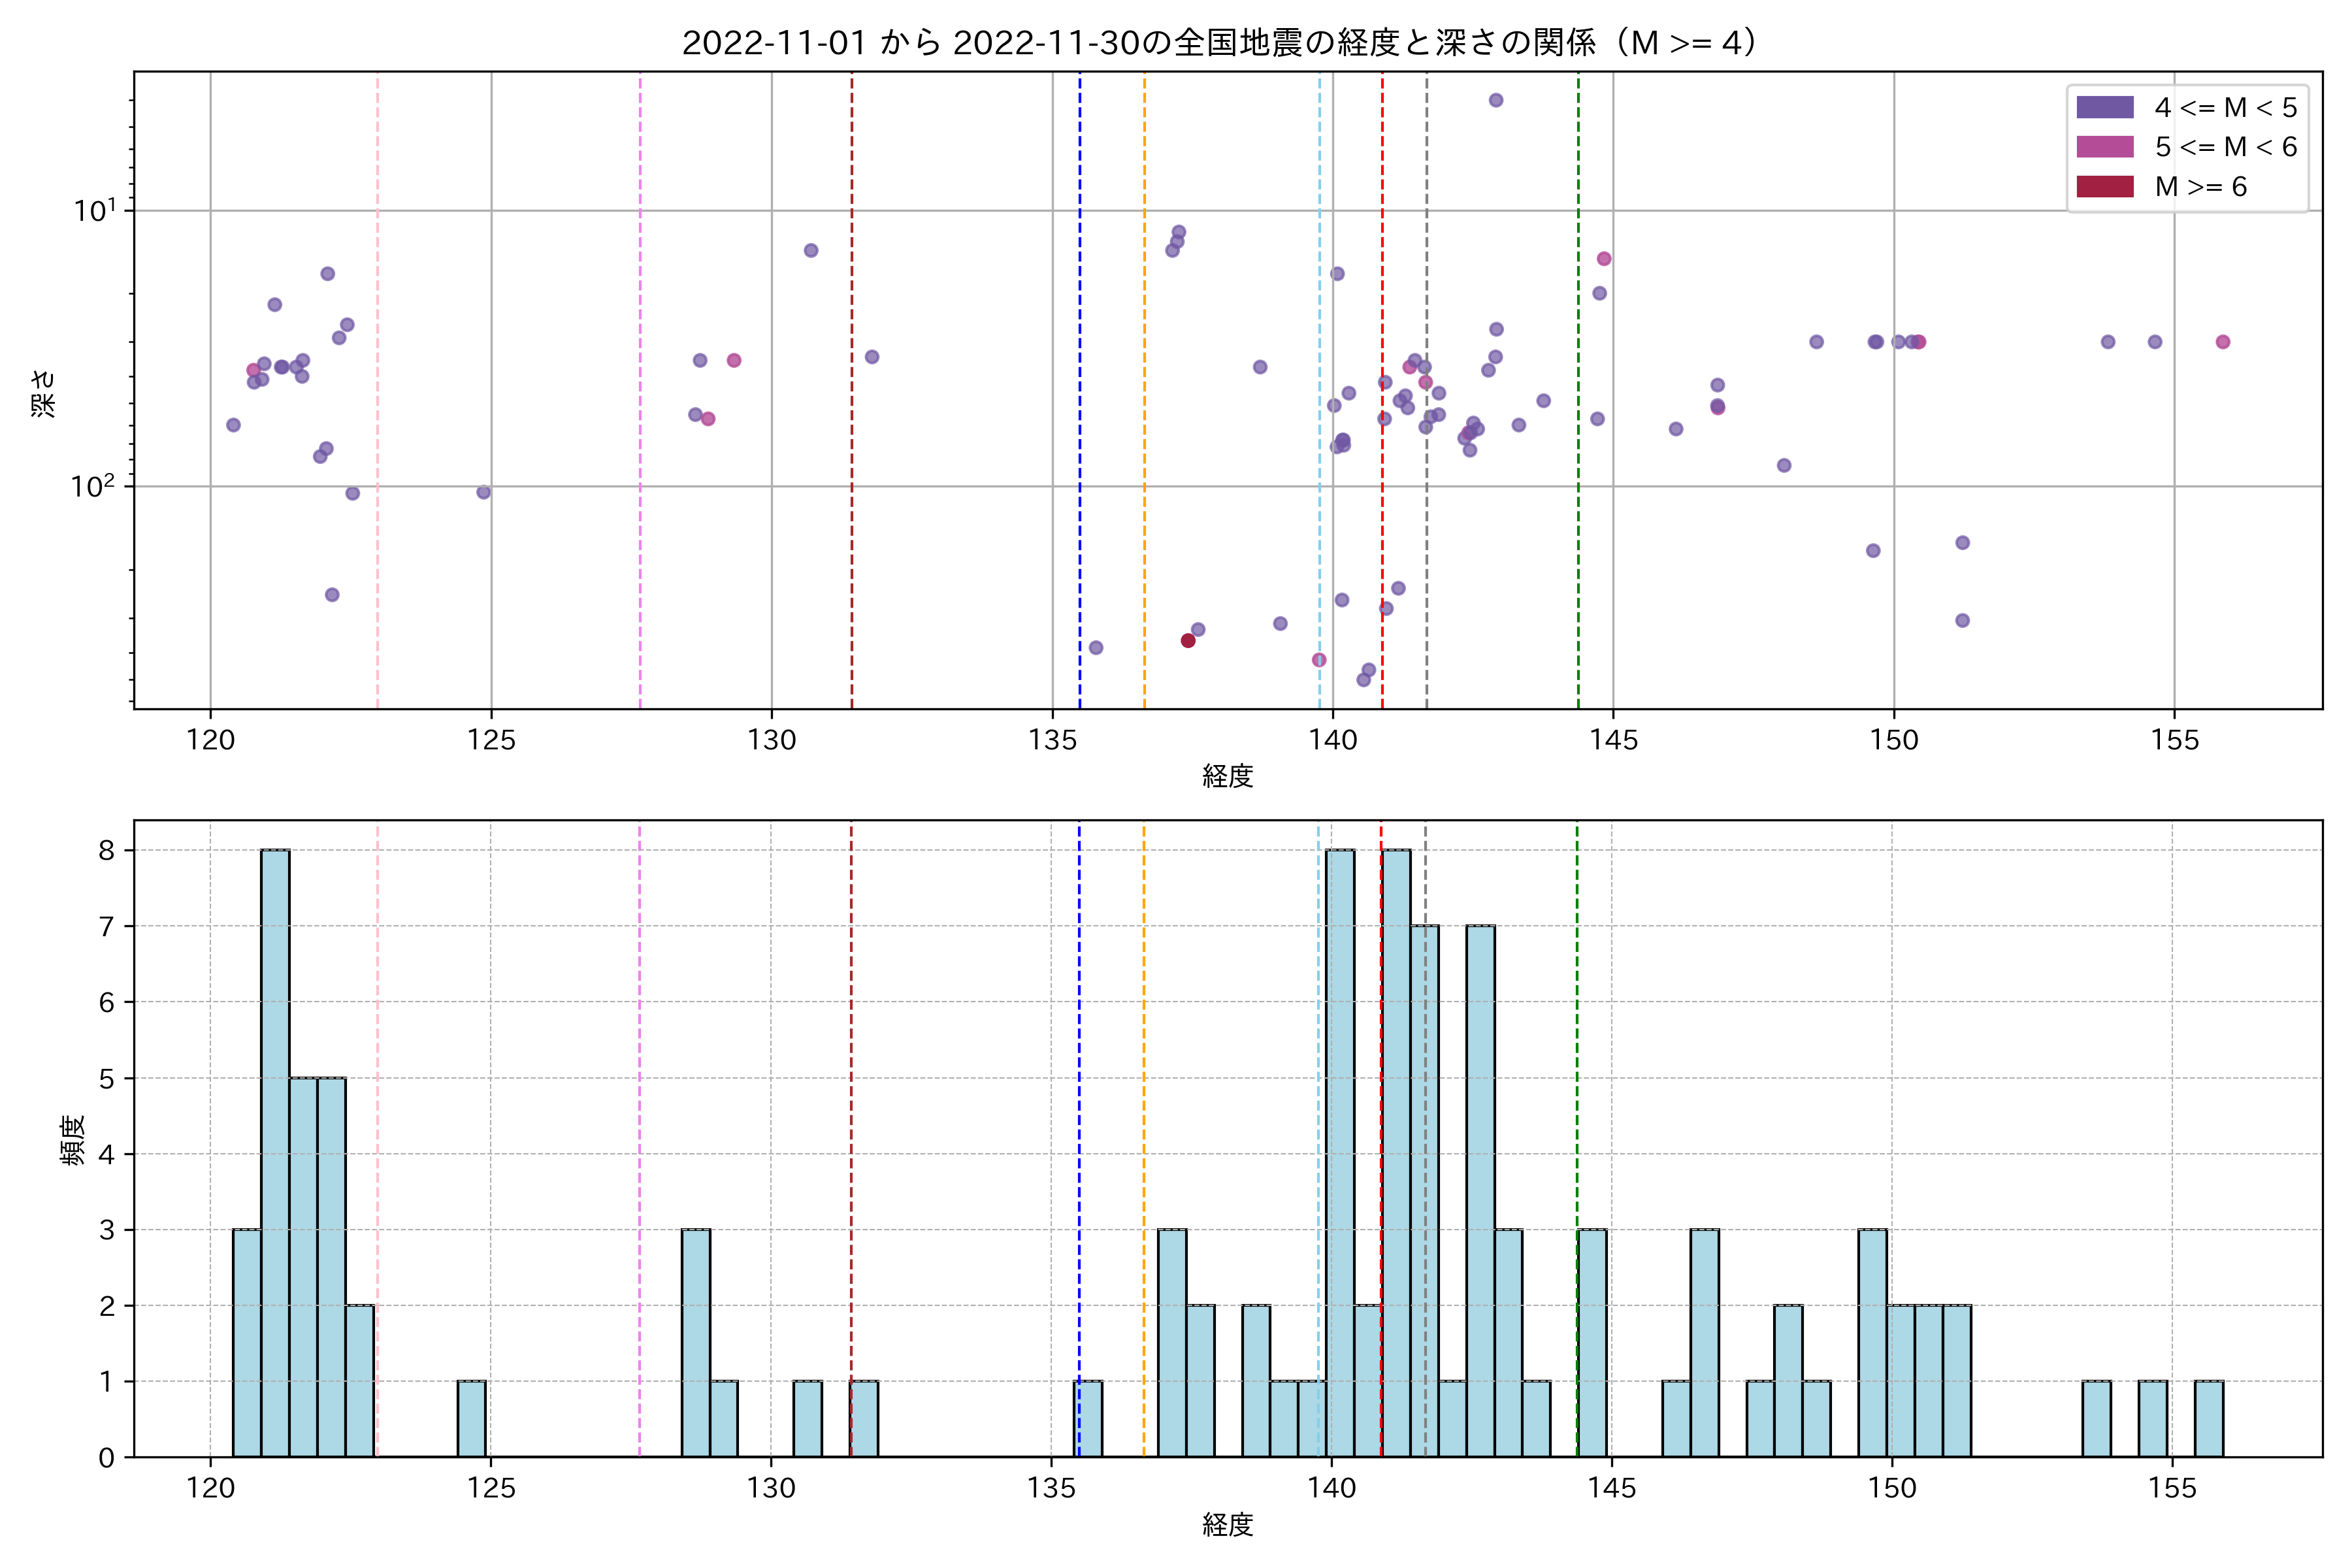Viewport: 2352px width, 1568px height.
Task: Click the 頻度 y-axis label on the histogram
Action: (x=73, y=1140)
